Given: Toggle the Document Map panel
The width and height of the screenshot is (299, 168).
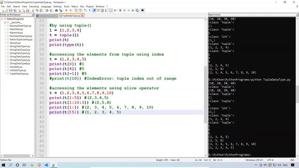Looking at the screenshot, I should click(x=102, y=10).
